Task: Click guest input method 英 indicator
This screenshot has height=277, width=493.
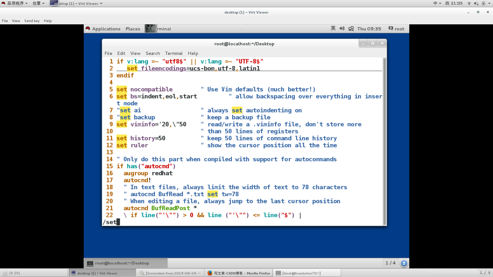Action: point(333,28)
